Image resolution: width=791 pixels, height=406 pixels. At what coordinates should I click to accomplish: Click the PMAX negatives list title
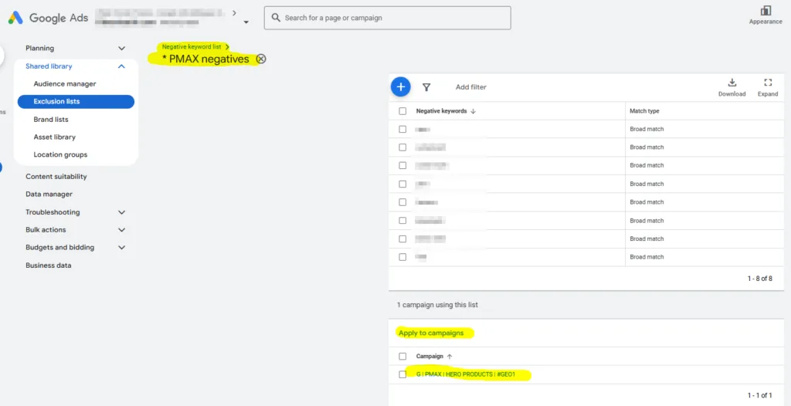pos(205,59)
